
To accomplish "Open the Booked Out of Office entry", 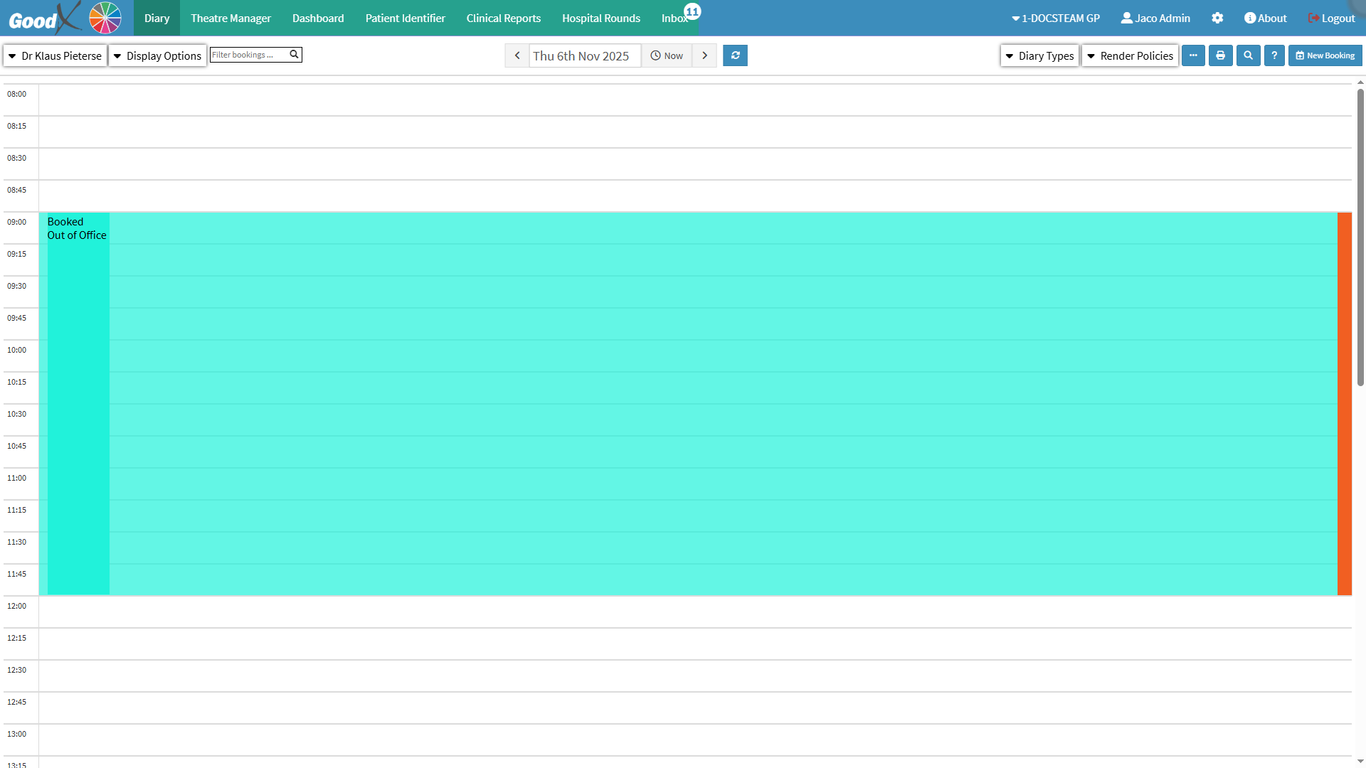I will [77, 228].
